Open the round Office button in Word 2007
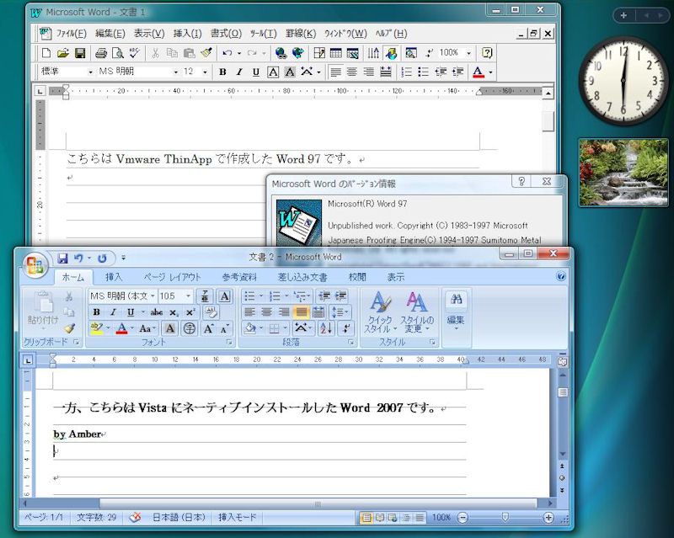The image size is (674, 538). [x=35, y=264]
